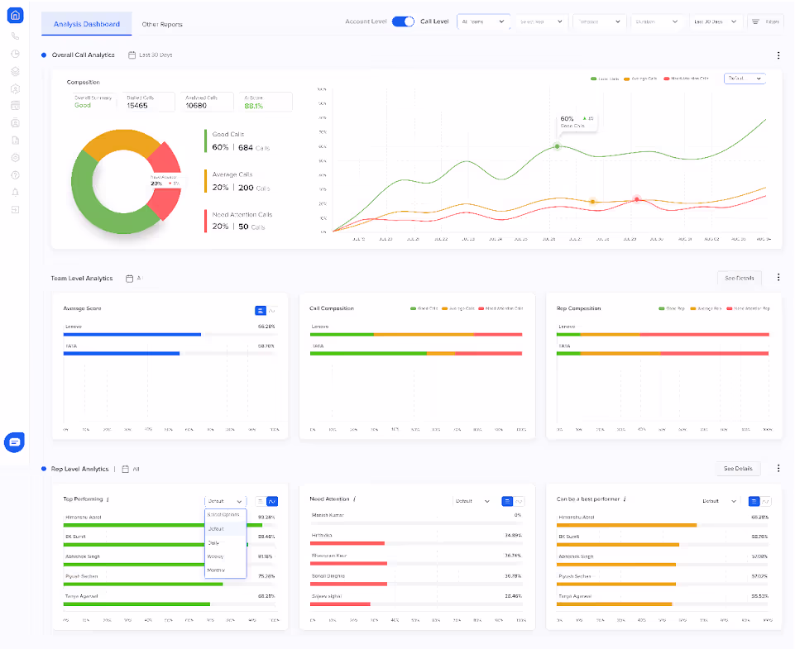Switch Top Performing card to bar view
The width and height of the screenshot is (795, 649).
[260, 502]
